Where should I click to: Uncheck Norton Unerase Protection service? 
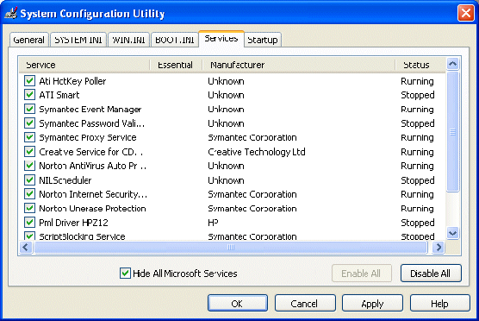(29, 208)
